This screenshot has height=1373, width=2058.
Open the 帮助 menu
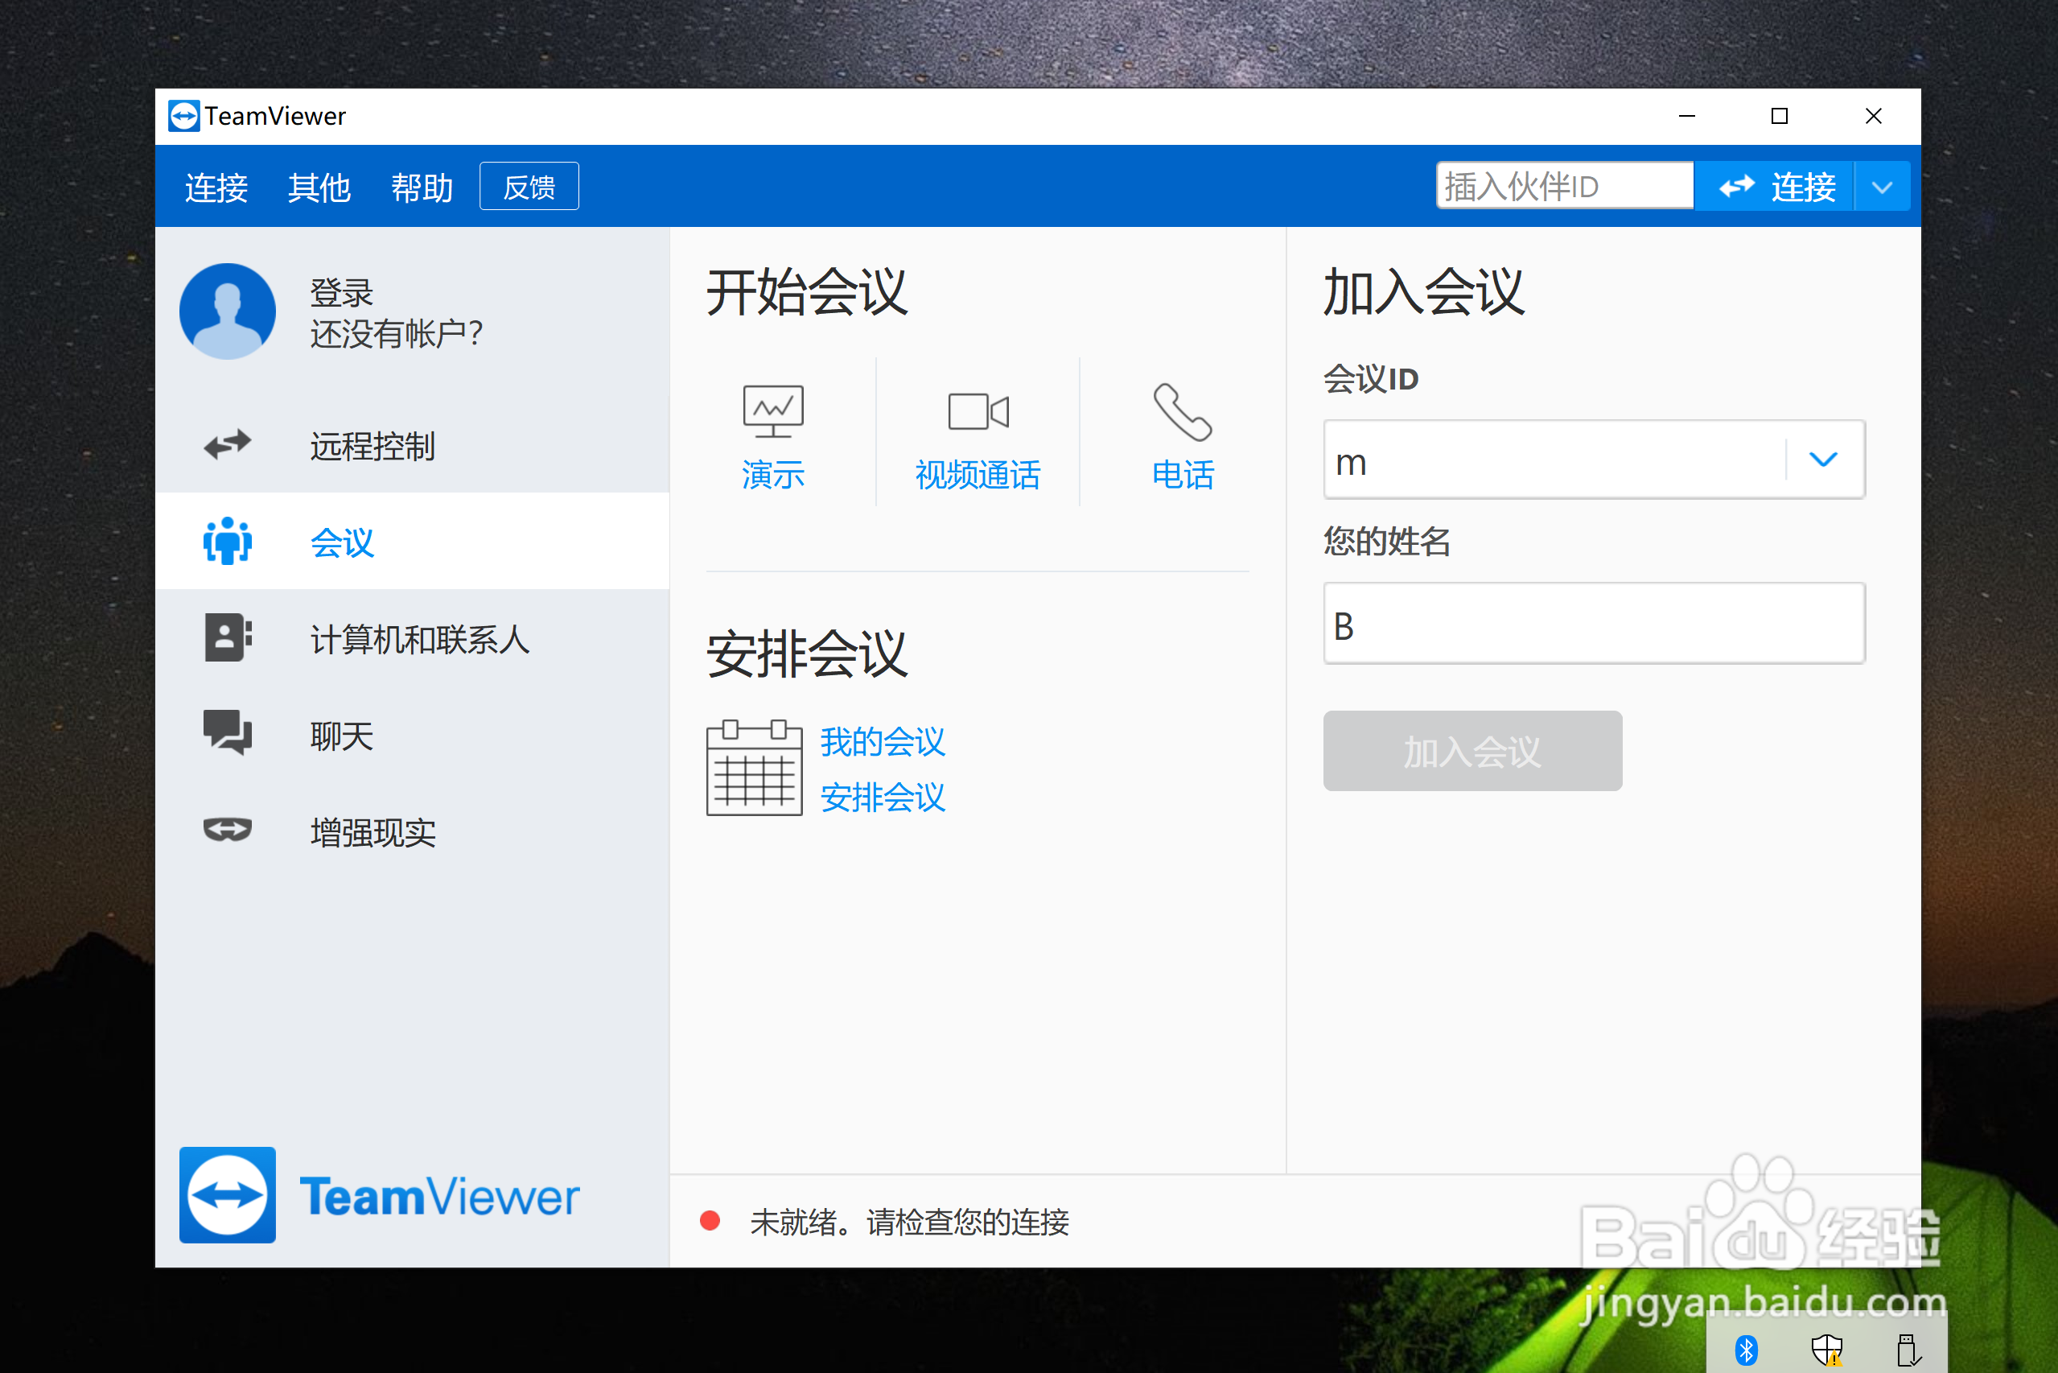click(423, 188)
